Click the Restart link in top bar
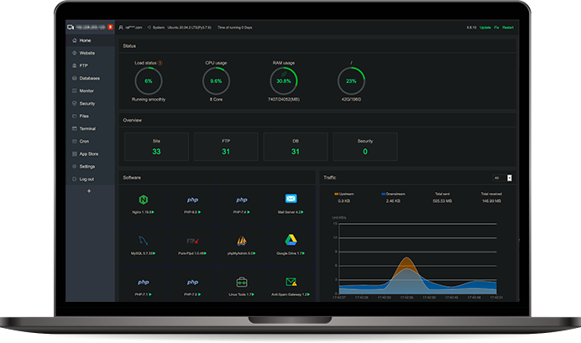Screen dimensions: 581x343 (x=508, y=28)
